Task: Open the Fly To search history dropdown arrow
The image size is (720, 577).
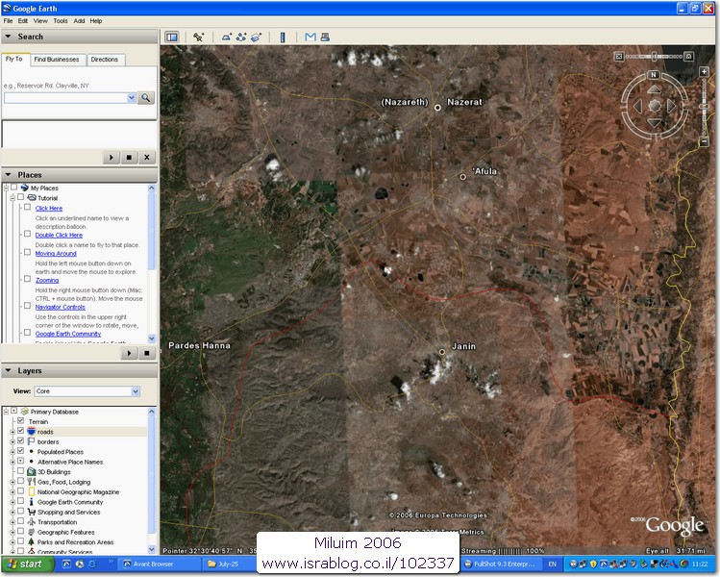Action: [x=132, y=97]
